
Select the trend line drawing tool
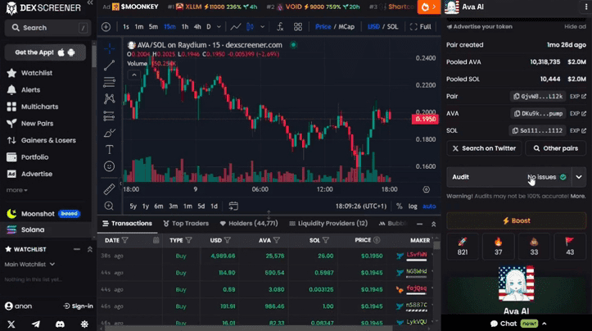[x=109, y=65]
